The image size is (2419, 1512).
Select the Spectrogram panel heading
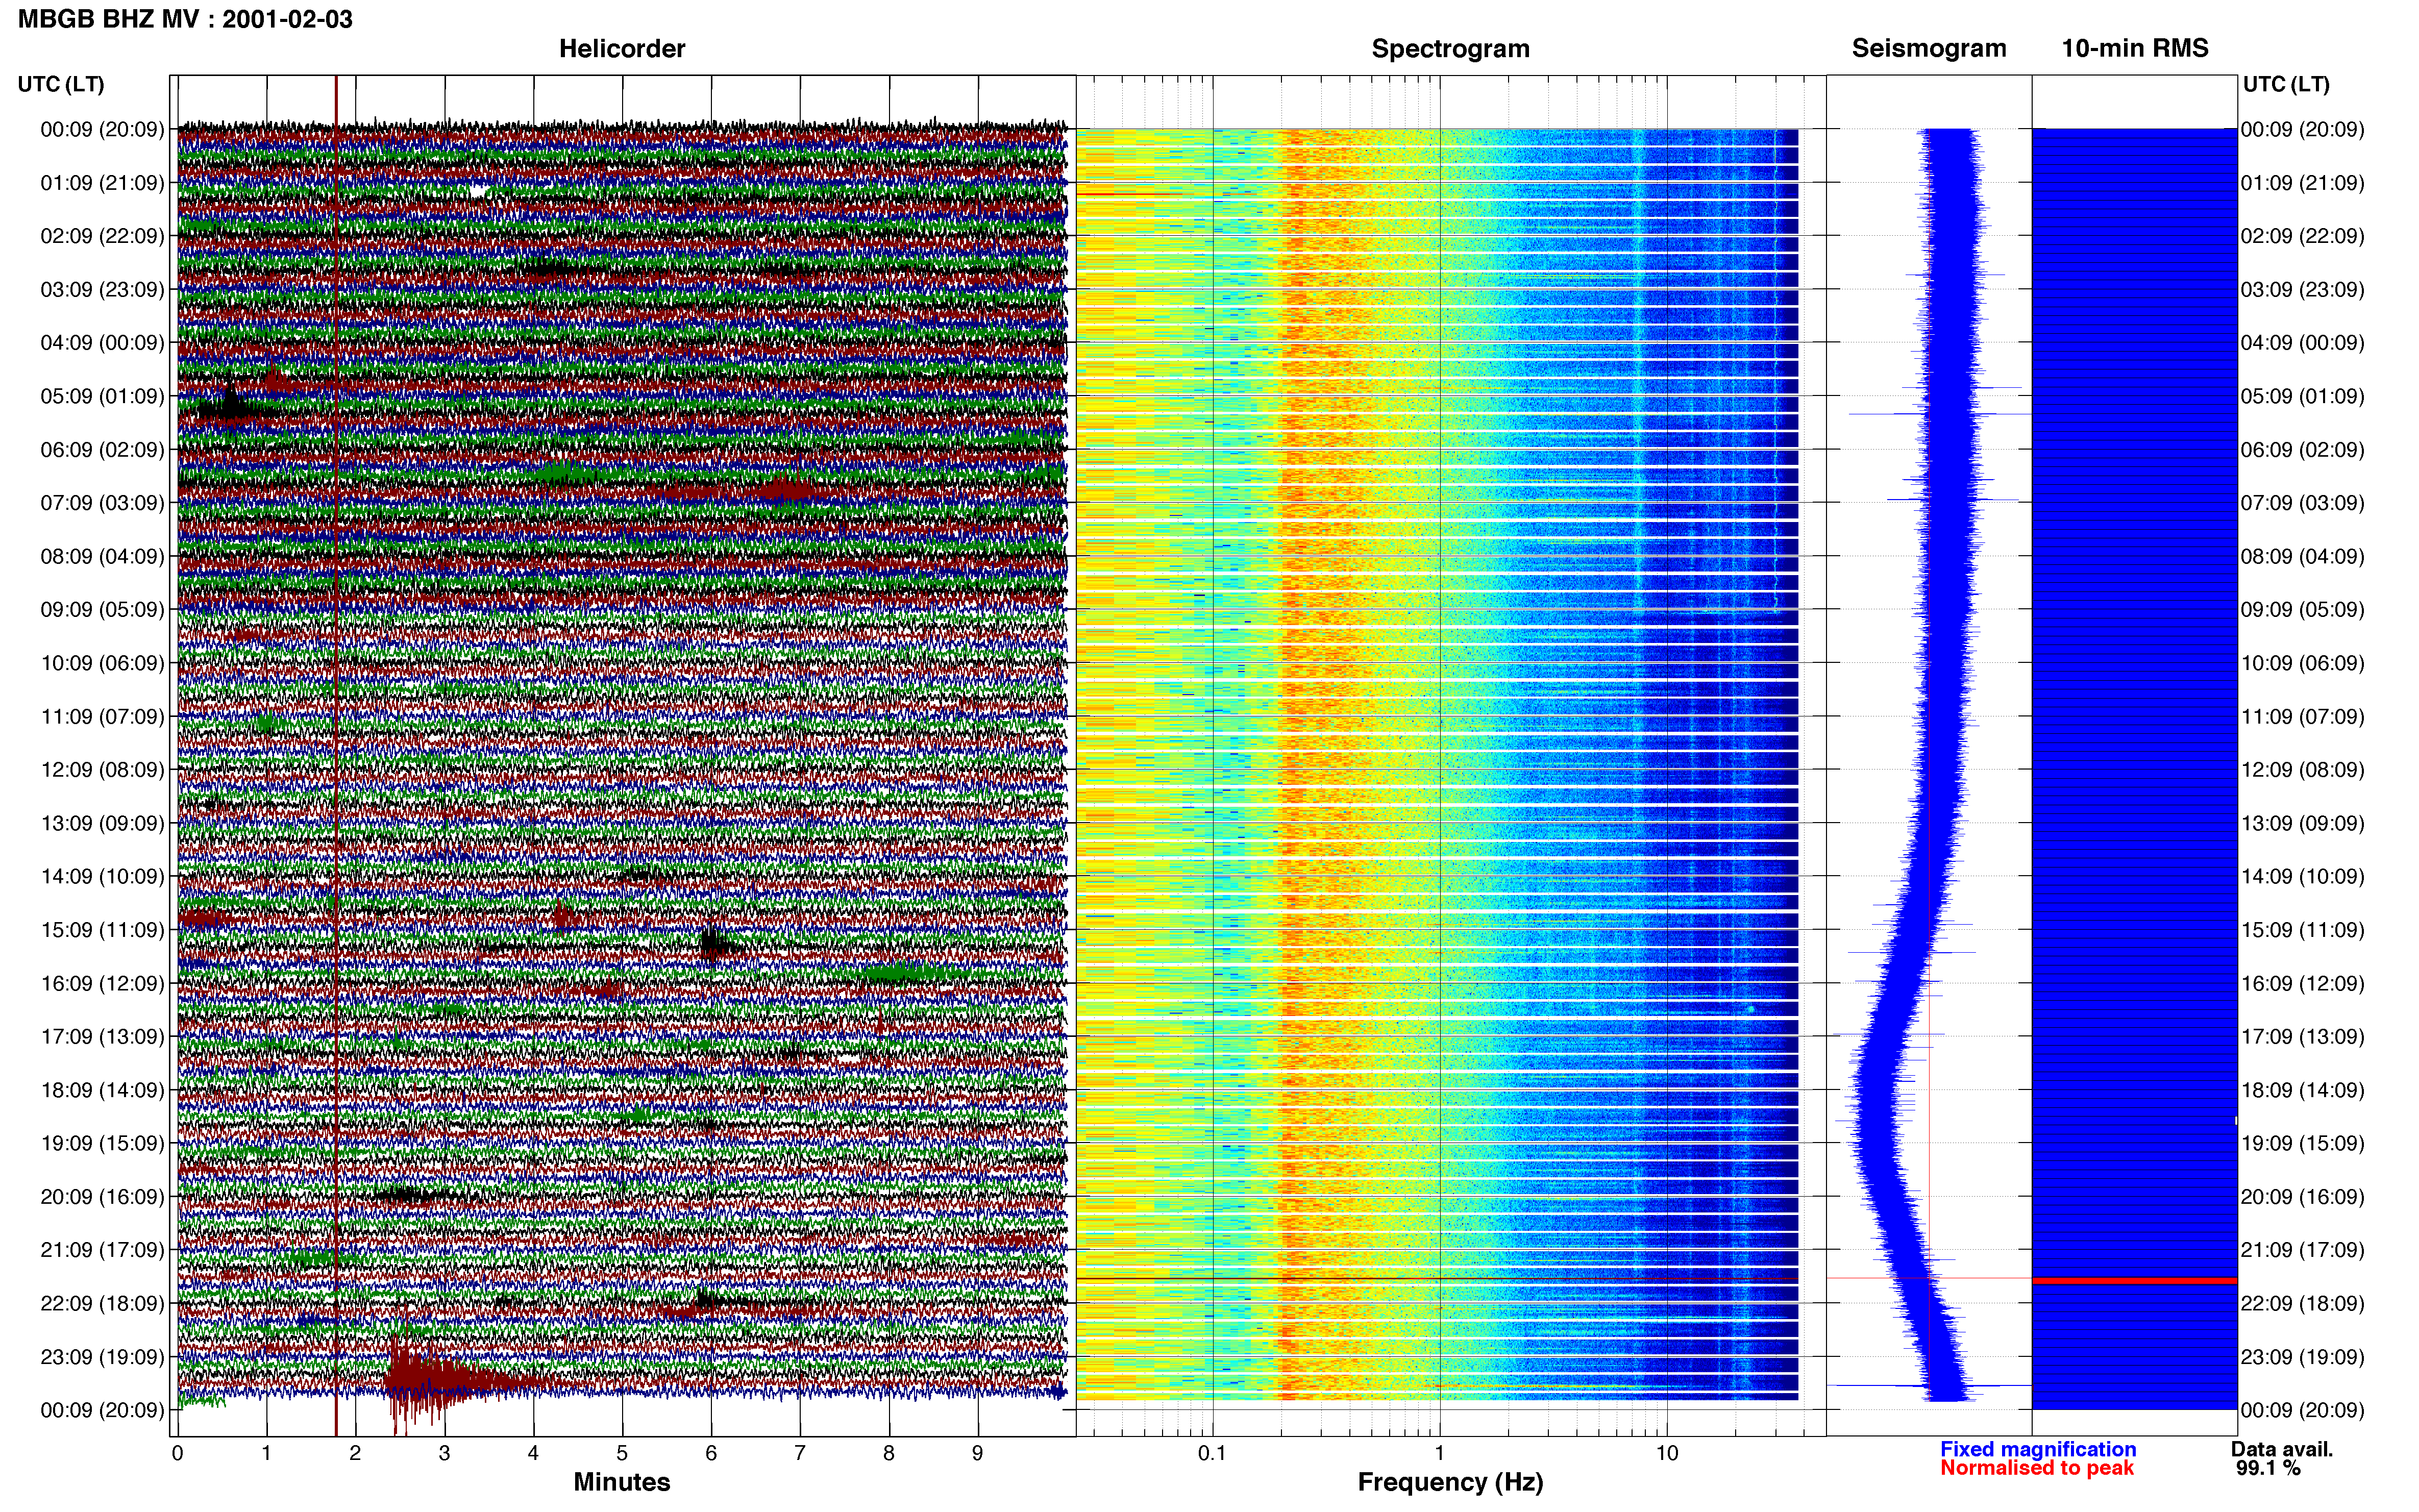point(1450,48)
